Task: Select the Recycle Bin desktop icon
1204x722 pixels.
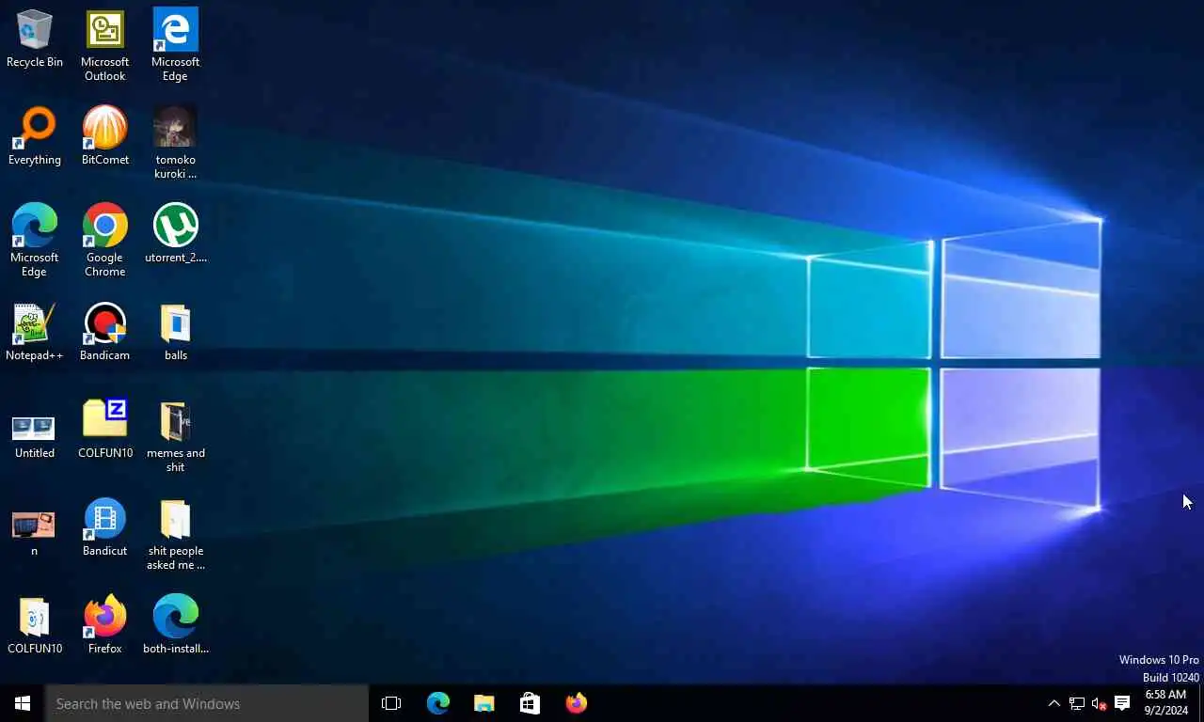Action: tap(35, 39)
